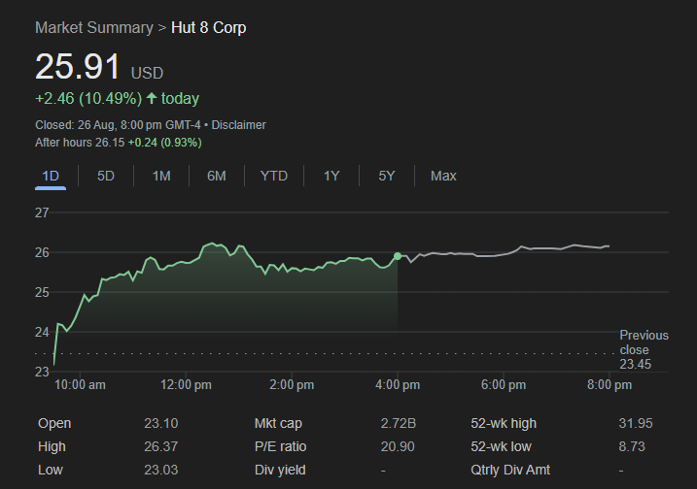697x489 pixels.
Task: Switch to the 1Y chart view
Action: (x=331, y=176)
